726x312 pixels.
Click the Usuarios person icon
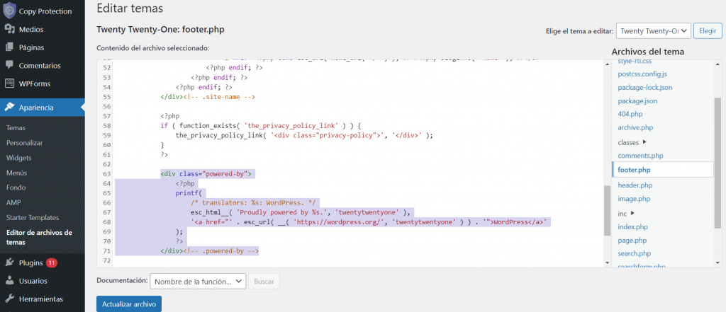pyautogui.click(x=10, y=281)
